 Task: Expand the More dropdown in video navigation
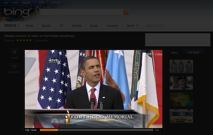point(133,26)
